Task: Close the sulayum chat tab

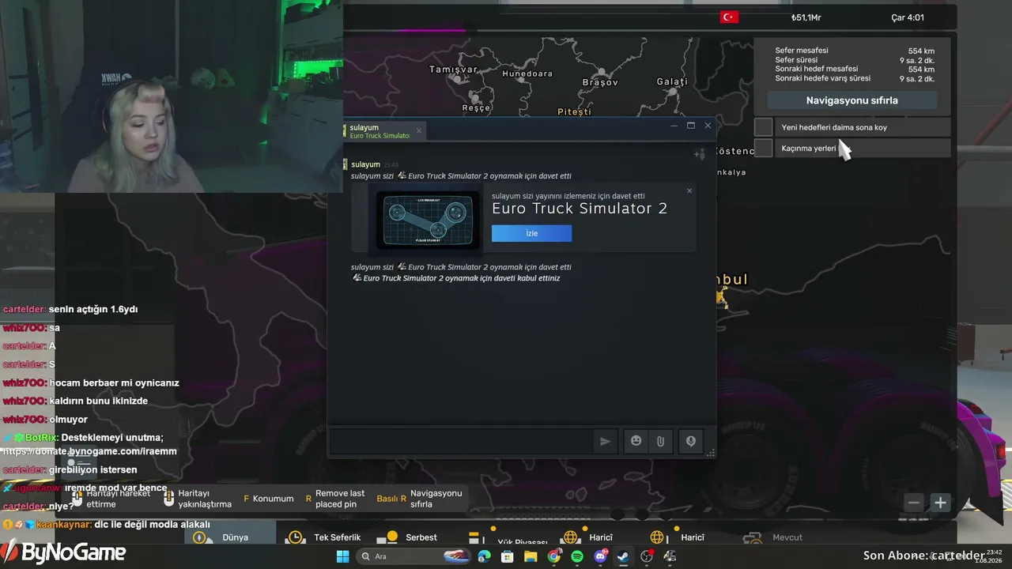Action: pyautogui.click(x=419, y=130)
